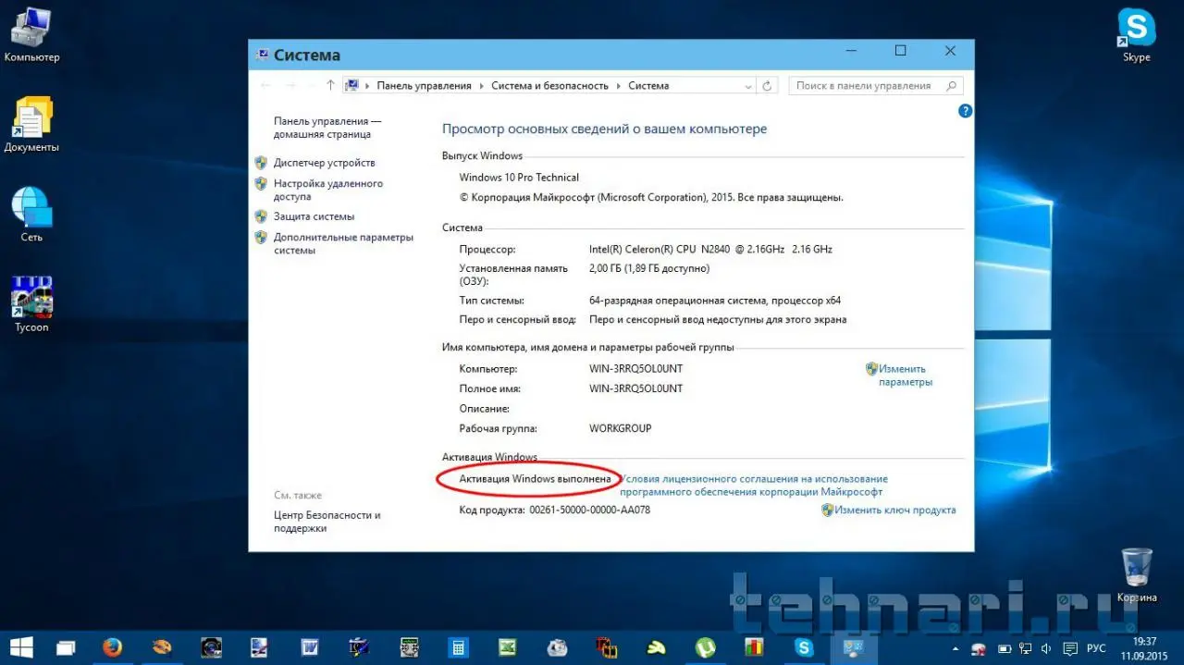Switch input language via РУС indicator

pyautogui.click(x=1095, y=647)
